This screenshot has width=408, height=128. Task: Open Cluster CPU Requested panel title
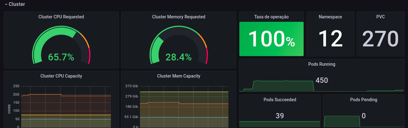pos(61,17)
